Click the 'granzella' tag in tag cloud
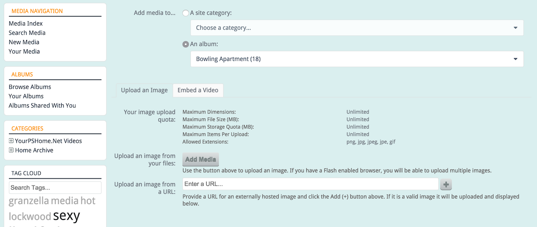This screenshot has width=537, height=227. pyautogui.click(x=29, y=201)
